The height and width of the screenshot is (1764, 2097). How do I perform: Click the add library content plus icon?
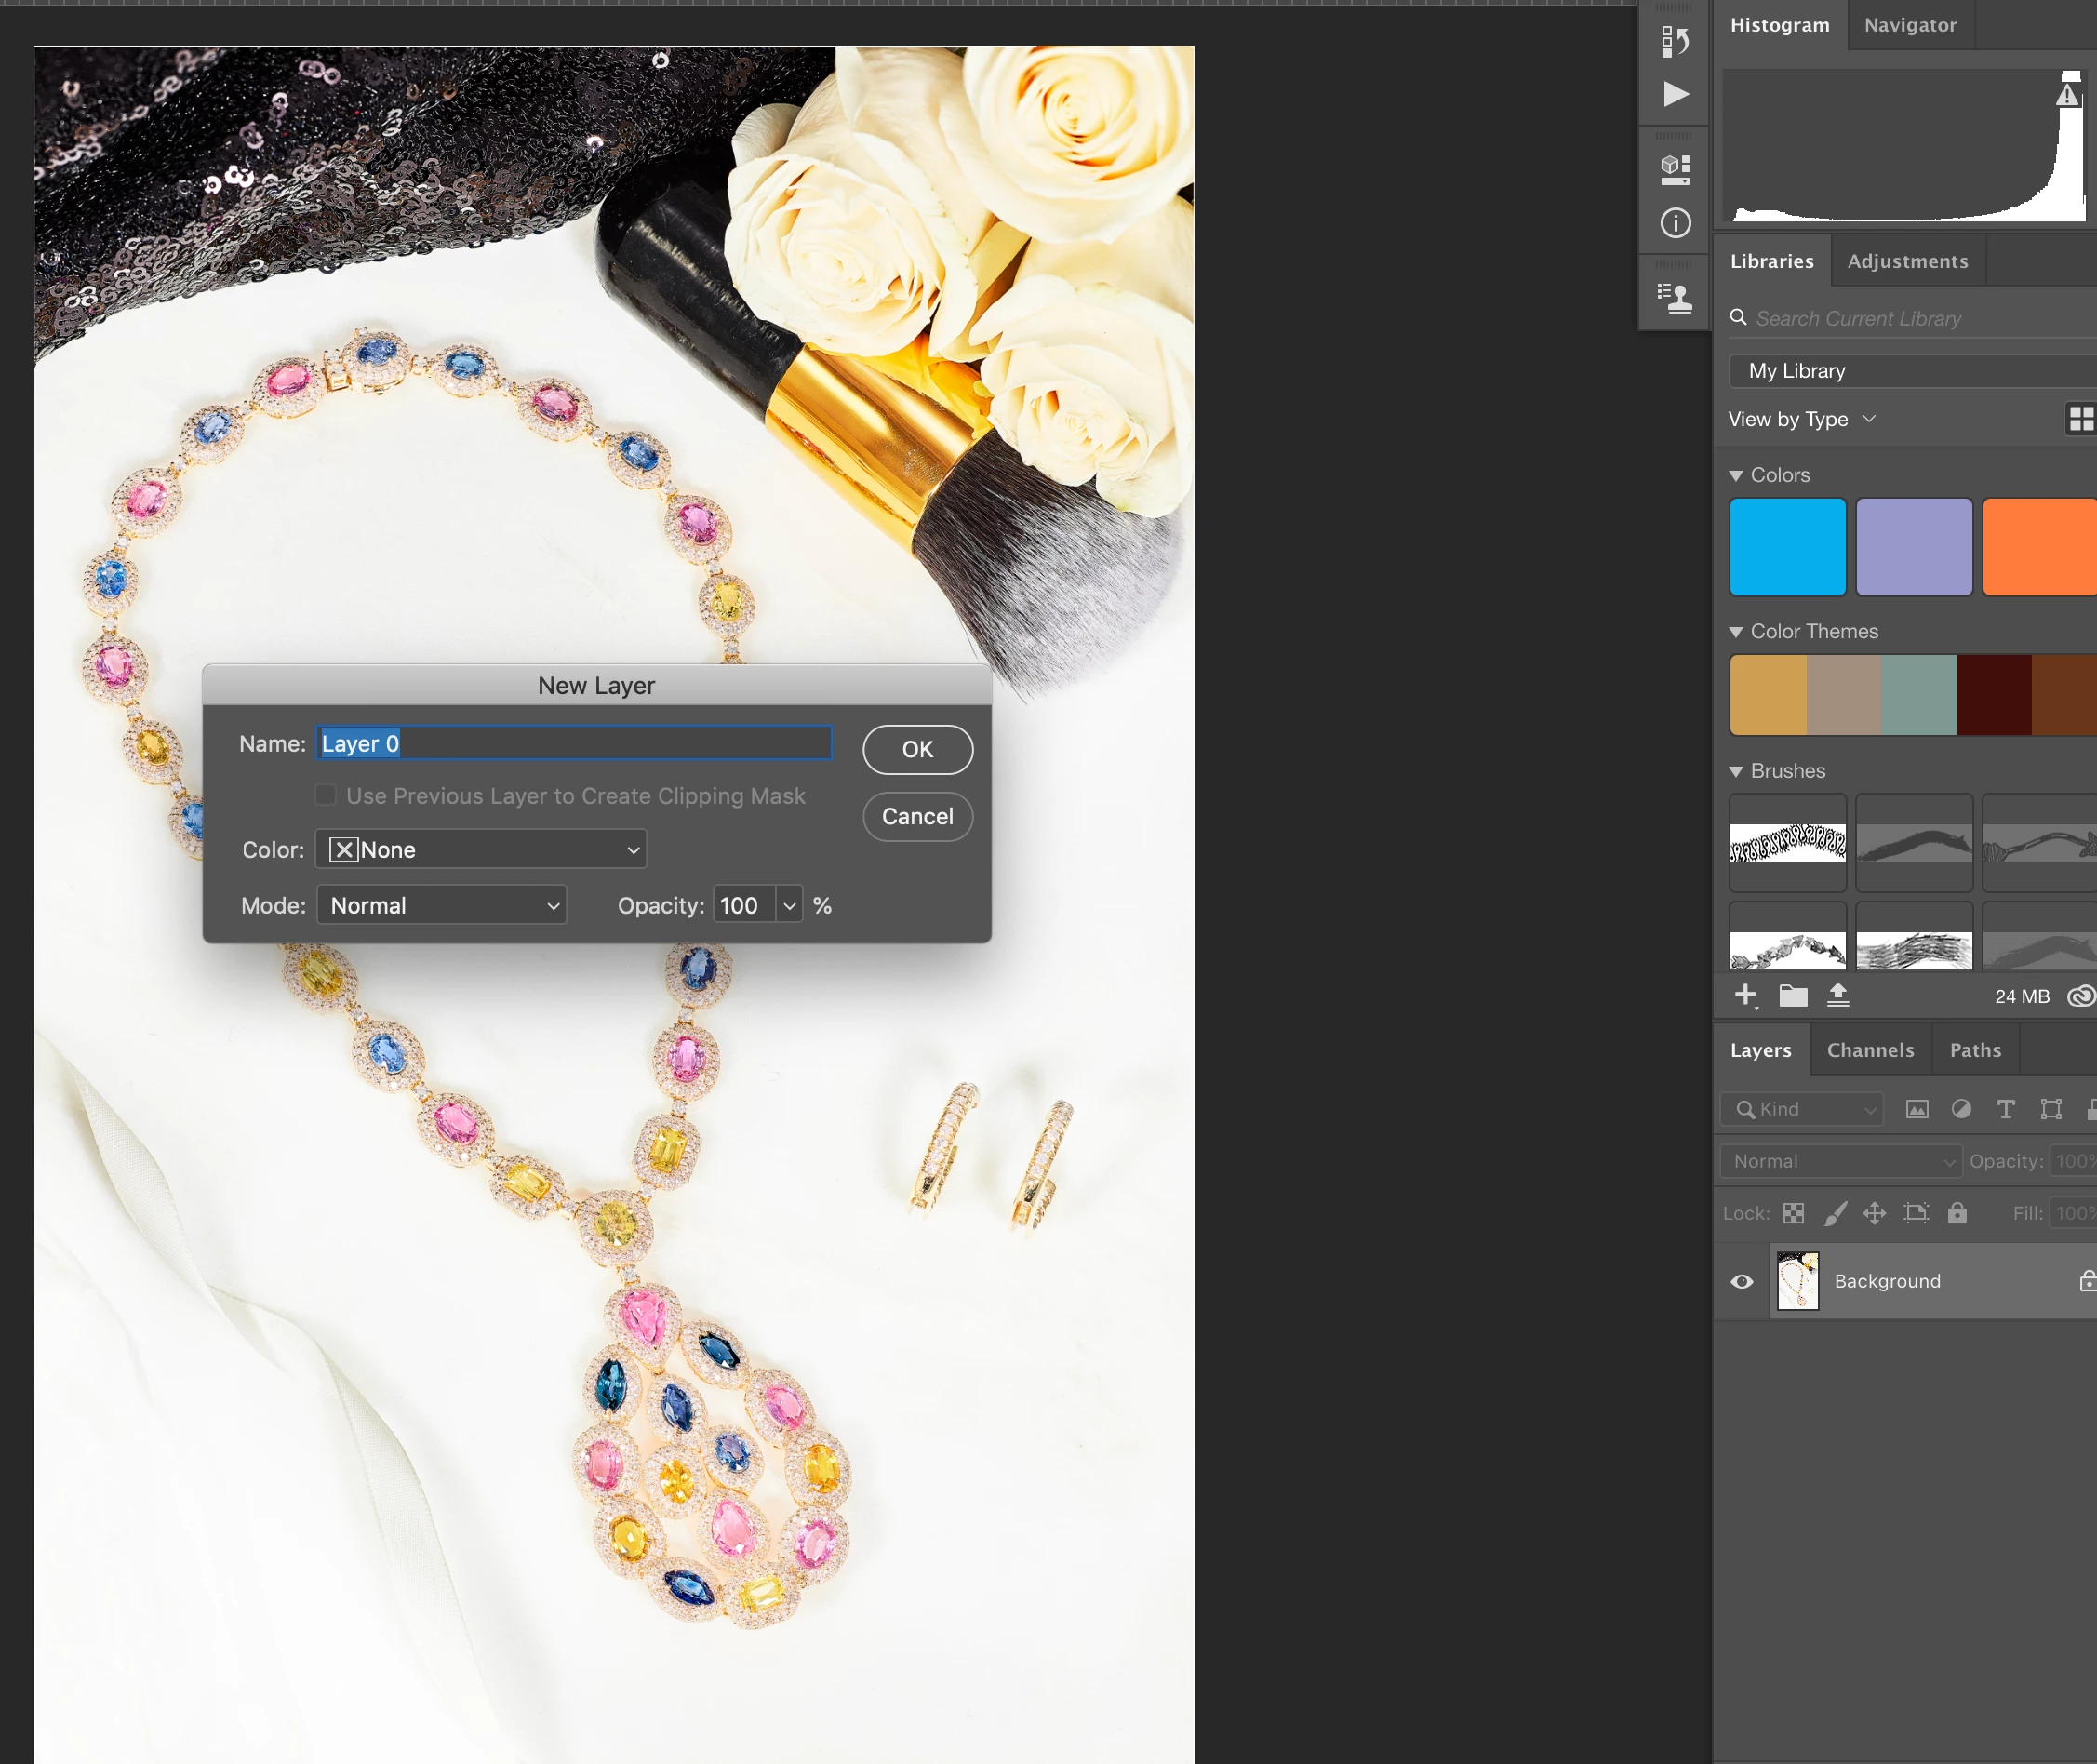pos(1745,995)
